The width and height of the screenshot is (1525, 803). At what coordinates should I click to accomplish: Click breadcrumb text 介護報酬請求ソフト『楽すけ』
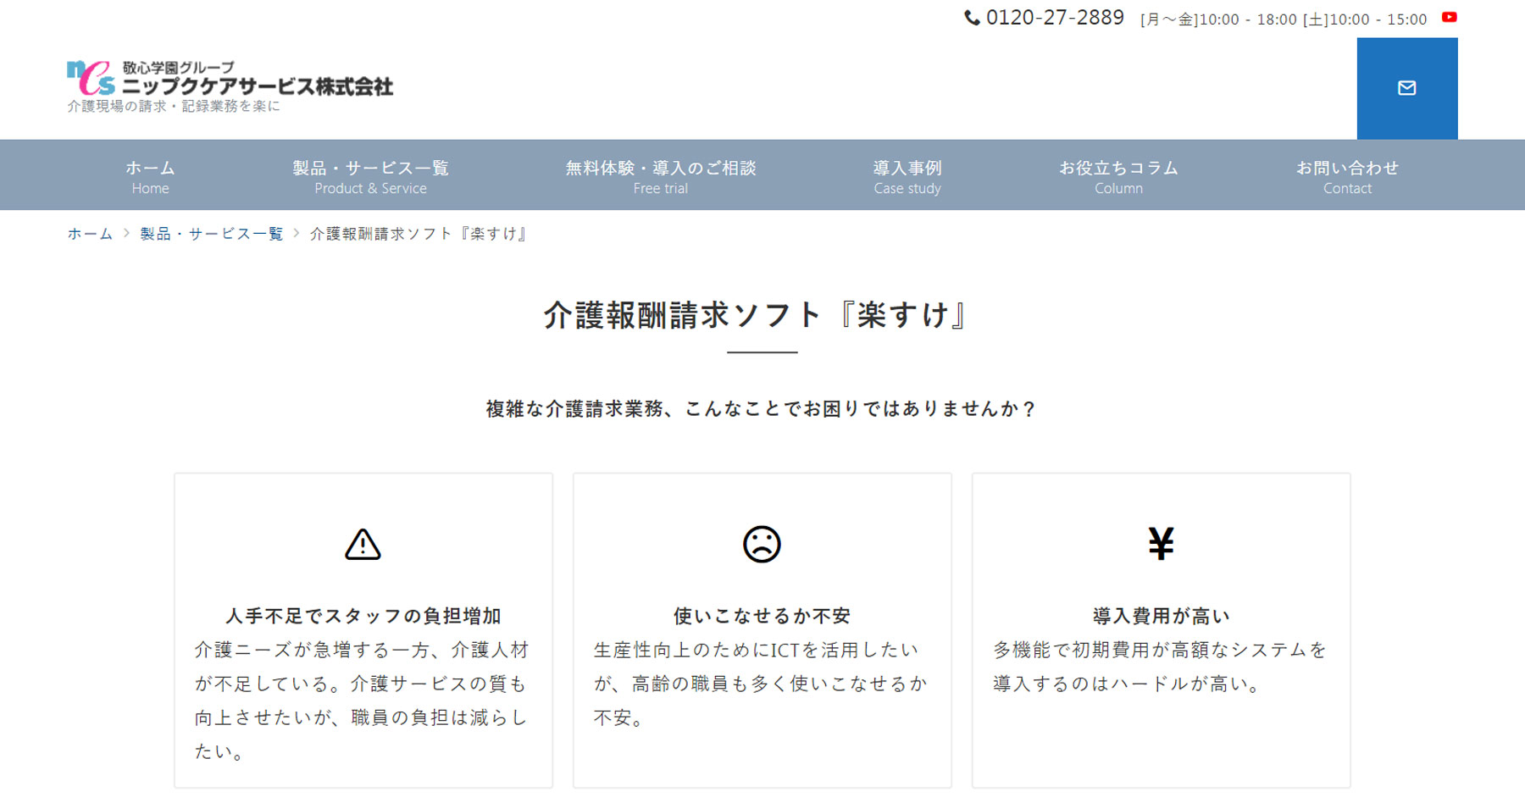pyautogui.click(x=419, y=234)
